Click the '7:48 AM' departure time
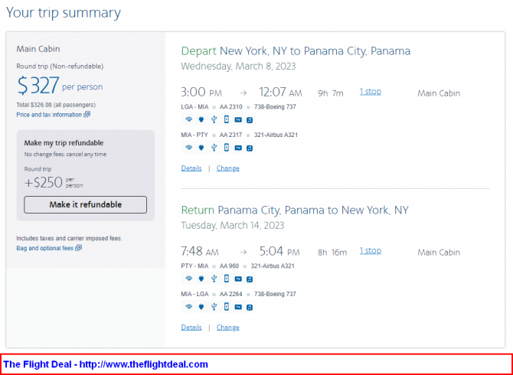 point(200,252)
